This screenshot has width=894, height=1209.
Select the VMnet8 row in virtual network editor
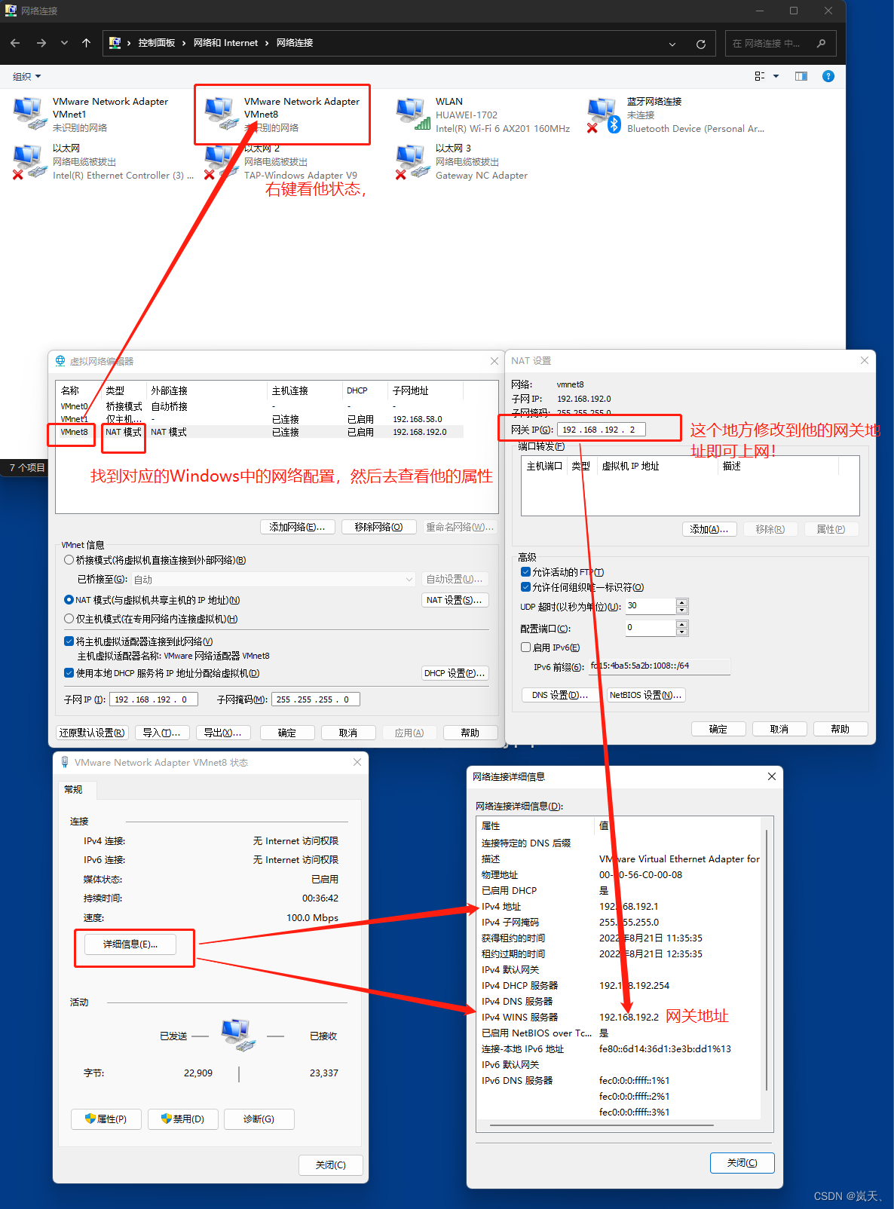click(x=261, y=432)
